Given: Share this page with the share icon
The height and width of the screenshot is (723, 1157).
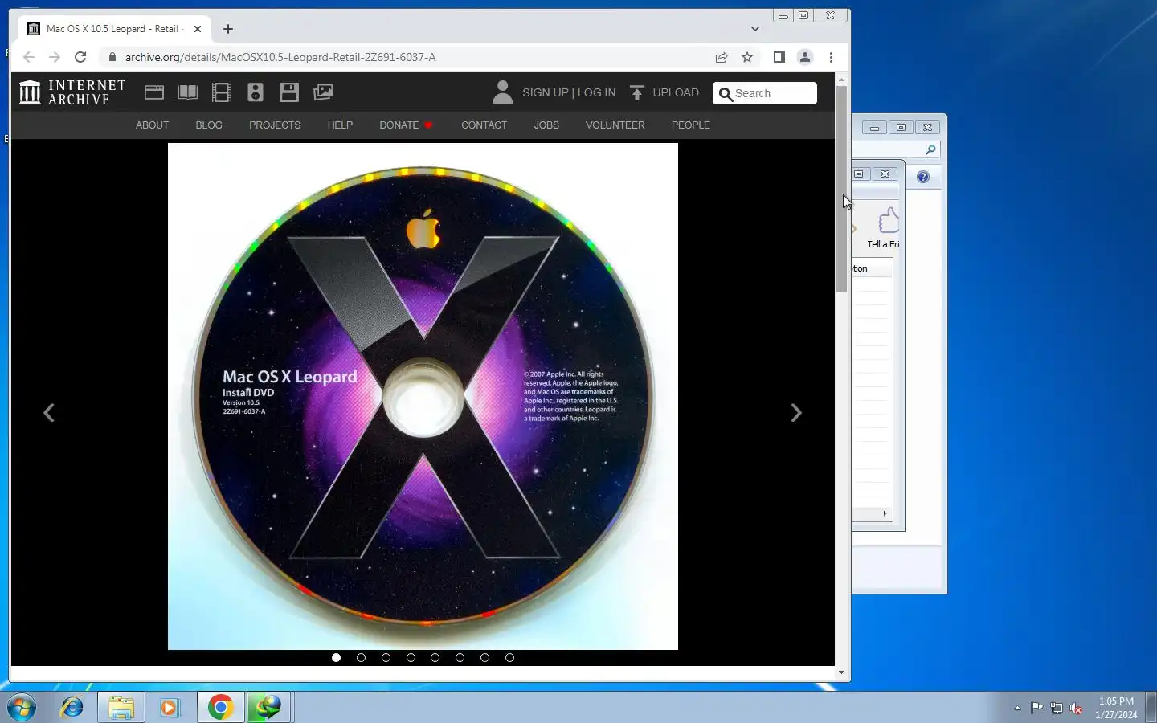Looking at the screenshot, I should 722,57.
